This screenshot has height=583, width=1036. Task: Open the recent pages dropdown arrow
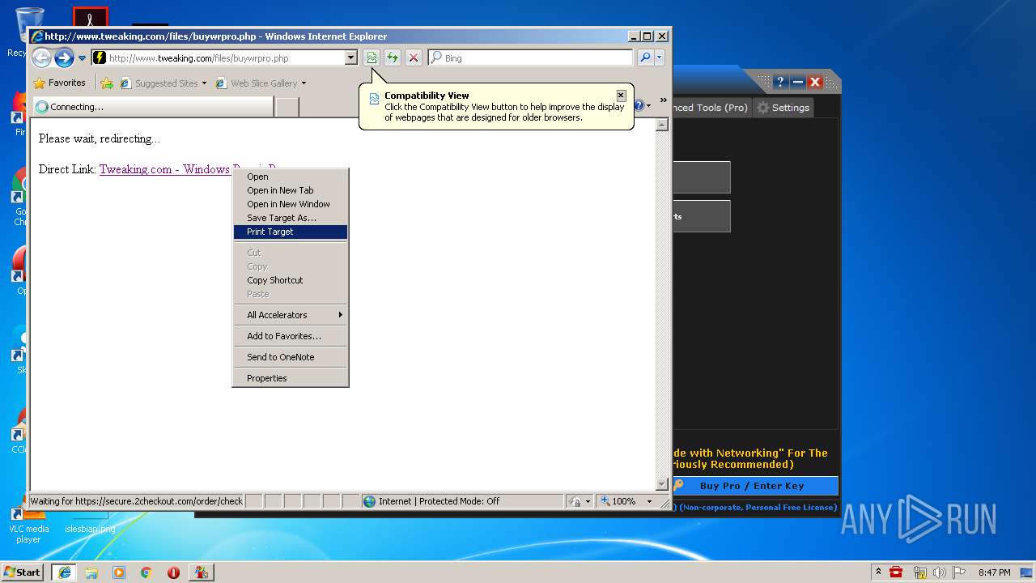coord(82,58)
